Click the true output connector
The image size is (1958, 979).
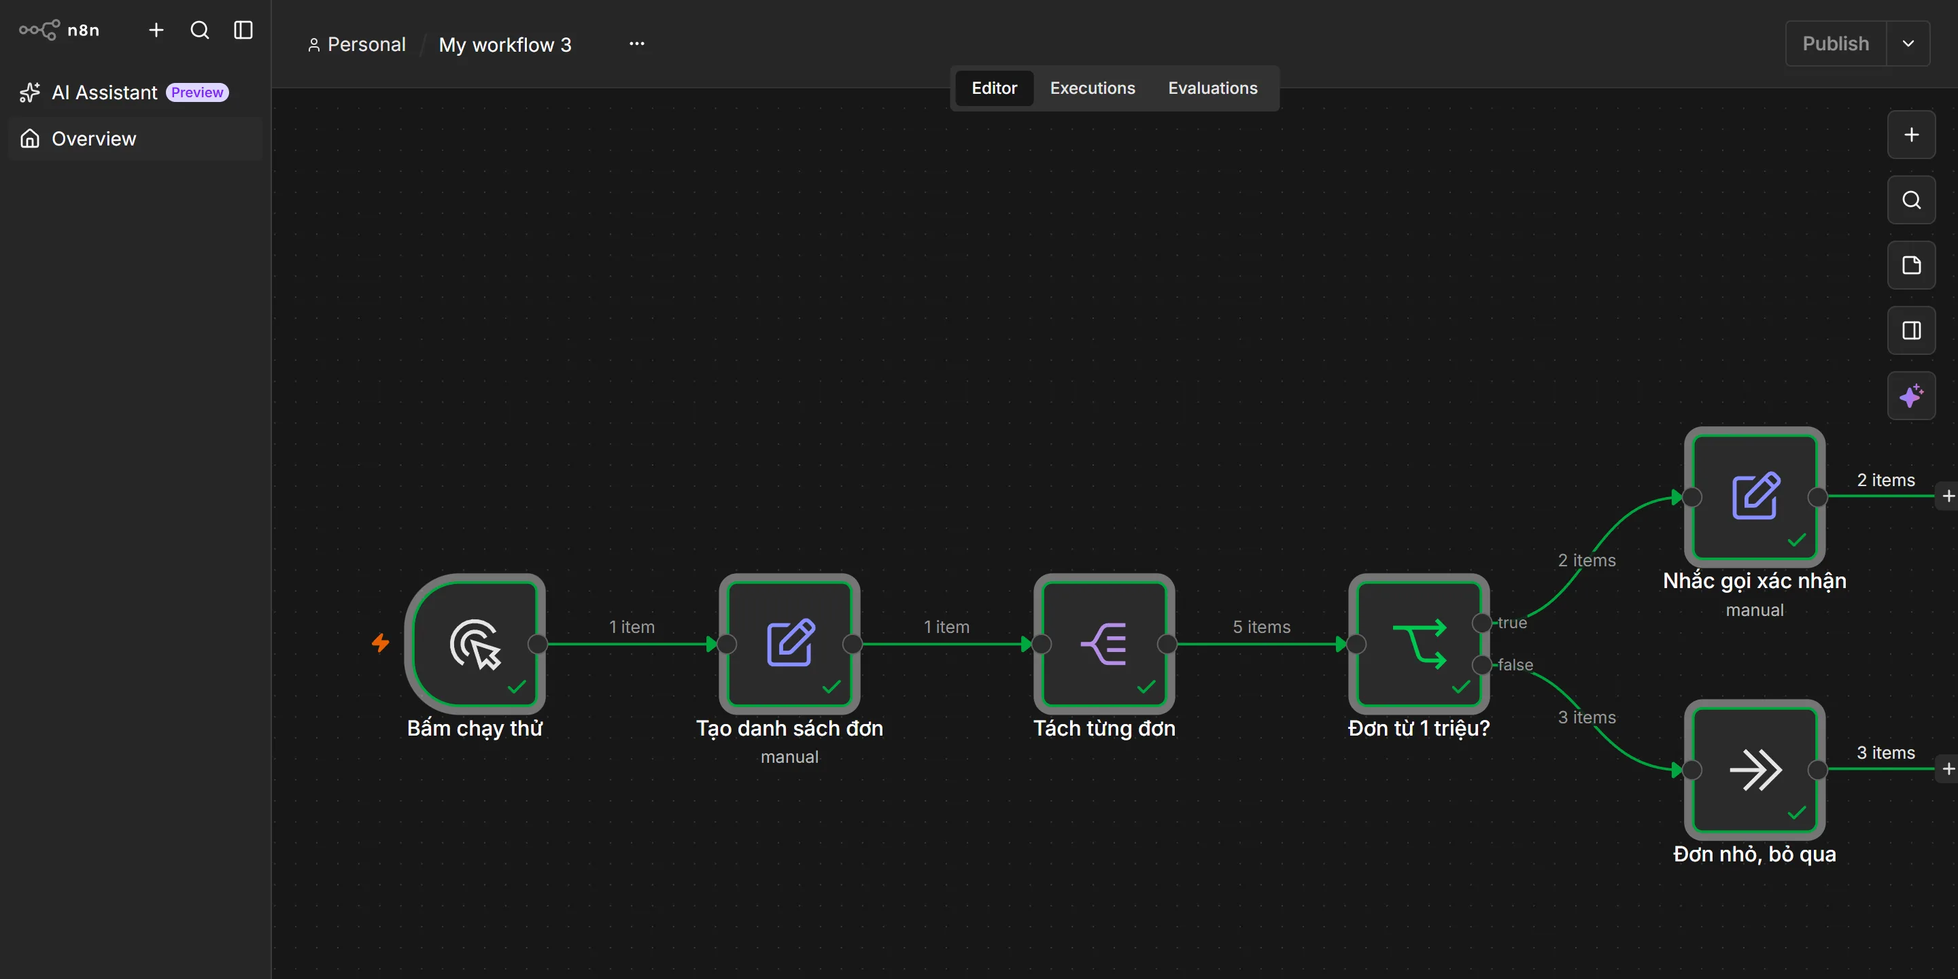click(1481, 623)
